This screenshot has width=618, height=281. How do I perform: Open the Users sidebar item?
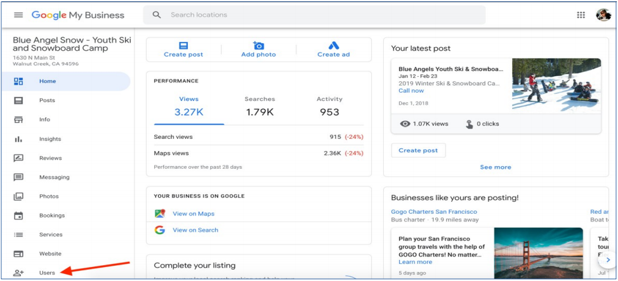[x=47, y=273]
